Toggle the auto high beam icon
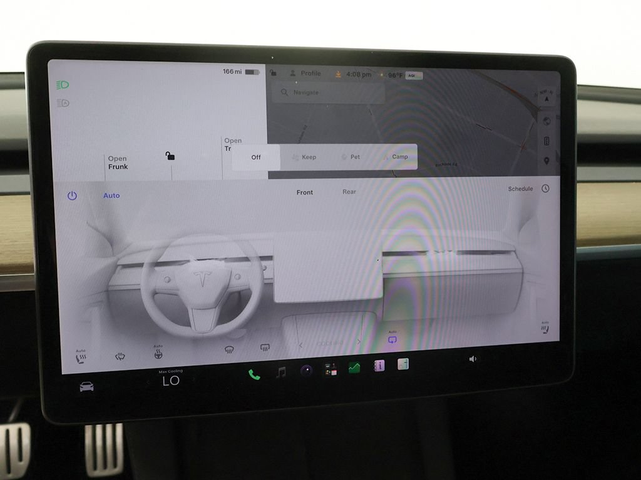 [63, 103]
